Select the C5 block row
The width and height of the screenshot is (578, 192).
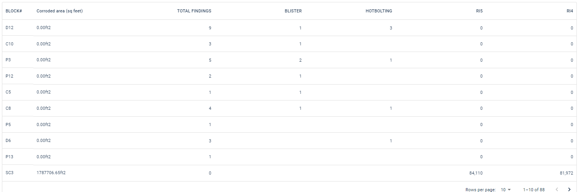(x=8, y=92)
